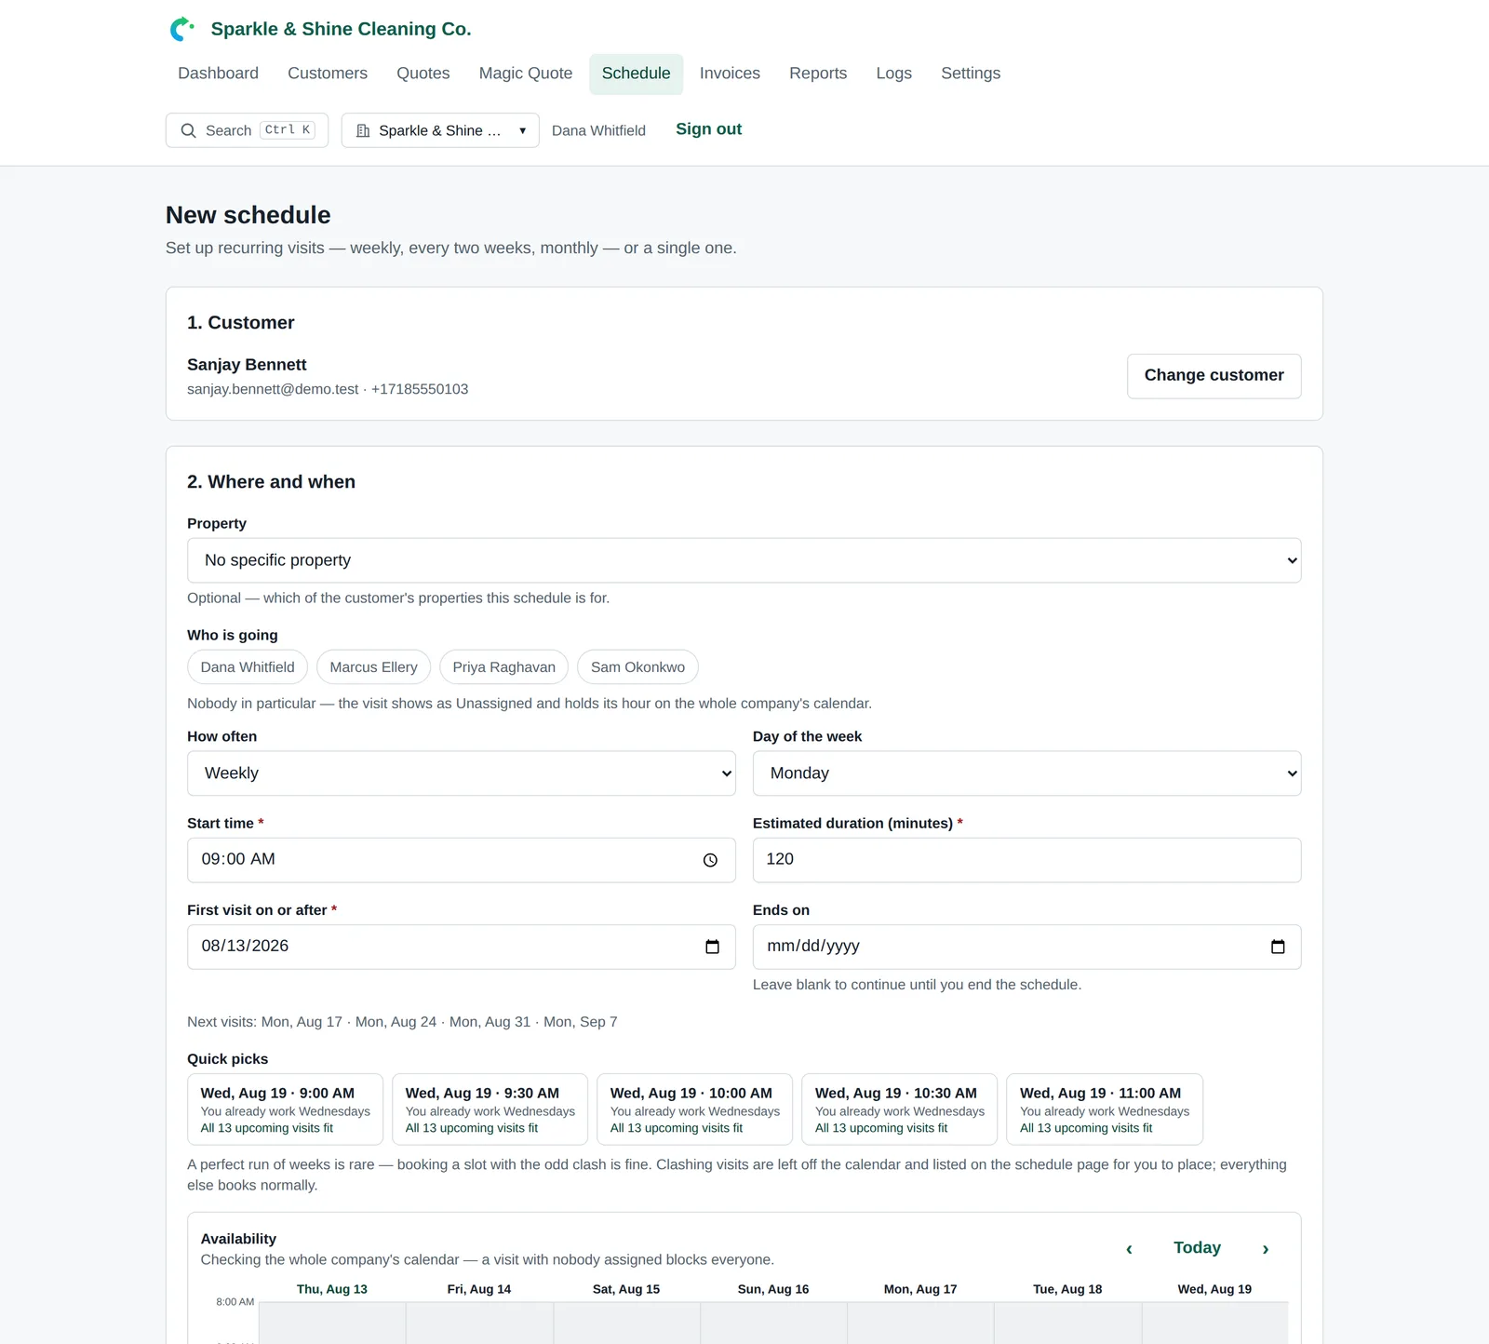Click Sparkle & Shine Cleaning Co. title
The height and width of the screenshot is (1344, 1489).
coord(341,29)
